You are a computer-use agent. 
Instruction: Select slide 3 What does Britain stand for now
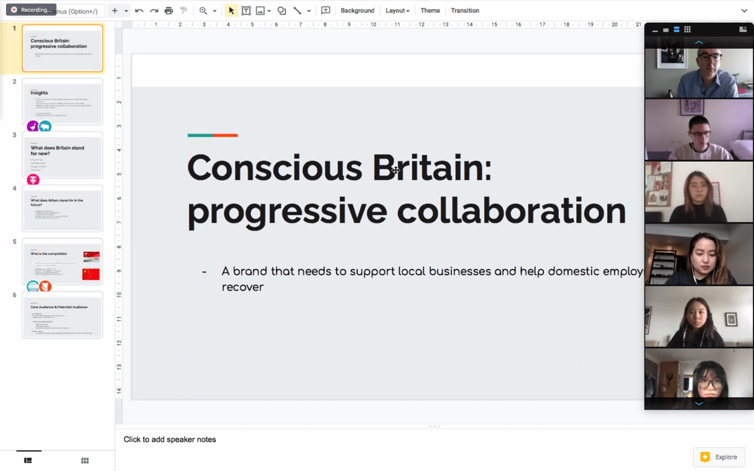coord(62,155)
